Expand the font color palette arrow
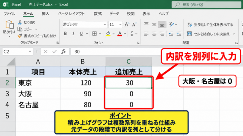243x136 pixels. tap(125, 34)
